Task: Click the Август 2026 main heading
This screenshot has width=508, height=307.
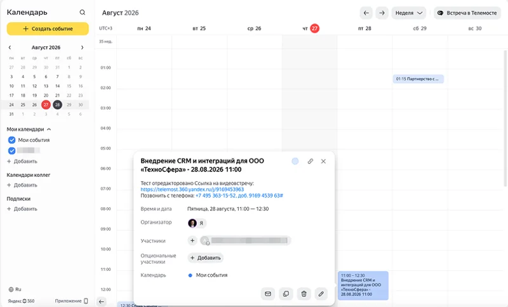Action: [120, 13]
